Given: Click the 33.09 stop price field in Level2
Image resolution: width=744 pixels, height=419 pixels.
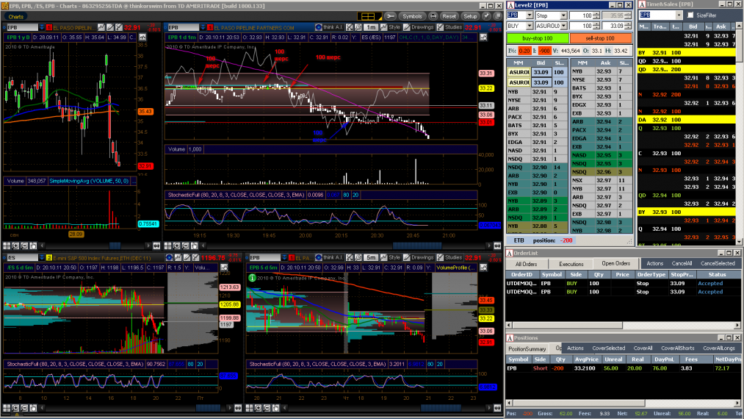Looking at the screenshot, I should click(613, 26).
